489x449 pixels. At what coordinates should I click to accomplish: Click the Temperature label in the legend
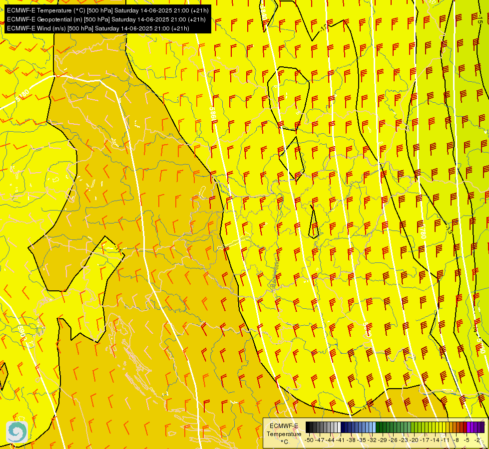pos(284,434)
